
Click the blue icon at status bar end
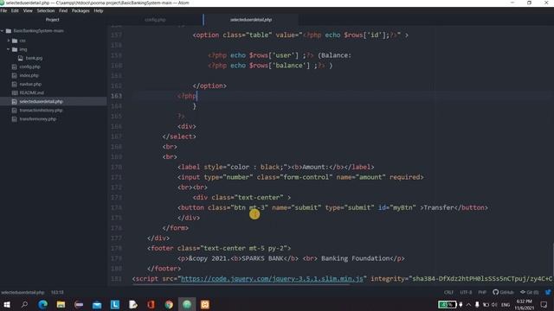[548, 293]
